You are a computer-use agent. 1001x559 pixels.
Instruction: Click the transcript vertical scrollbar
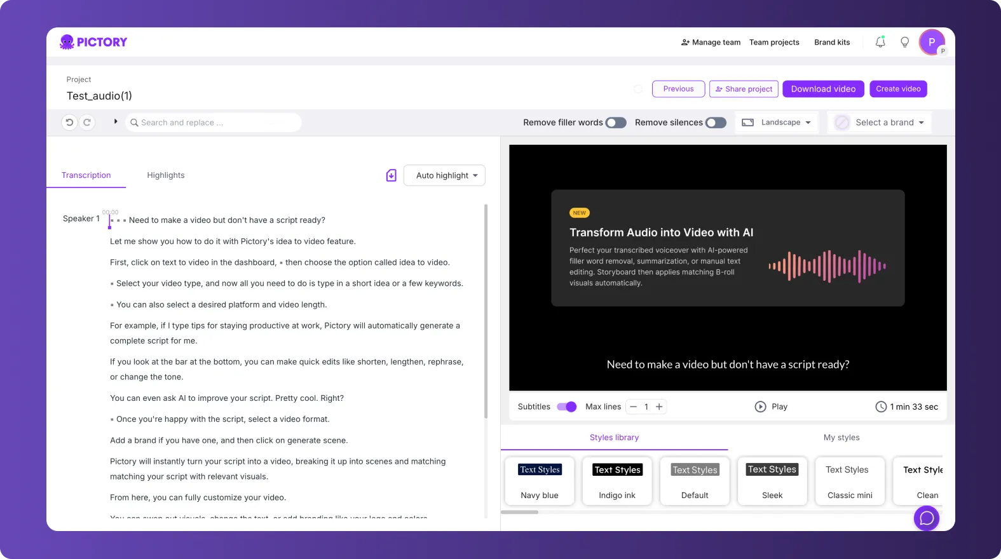pyautogui.click(x=486, y=311)
